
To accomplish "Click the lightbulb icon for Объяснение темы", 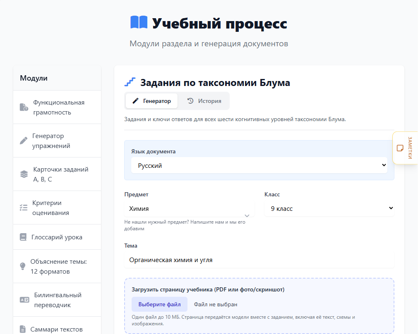I will point(23,266).
